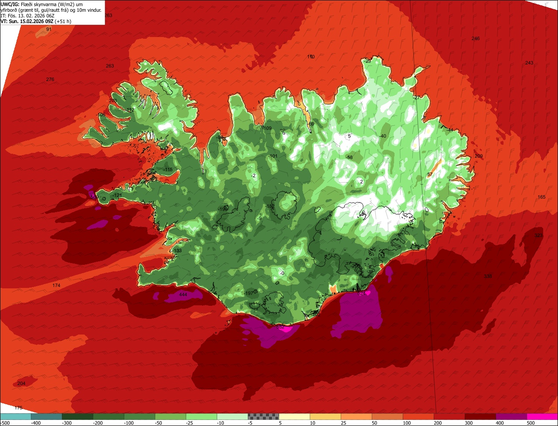Pick the -25 to -10 light green swatch
The width and height of the screenshot is (558, 426).
[201, 416]
